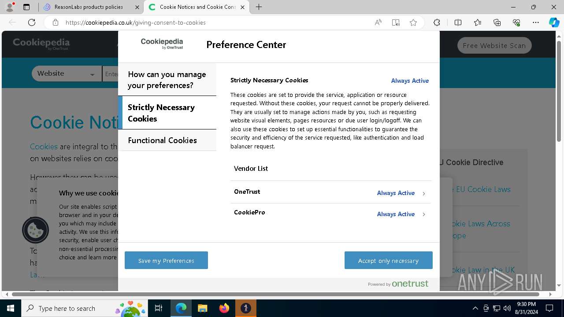Launch the Copilot sidebar
Viewport: 564px width, 317px height.
click(554, 22)
